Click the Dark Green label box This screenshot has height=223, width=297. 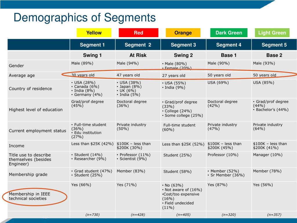(229, 33)
